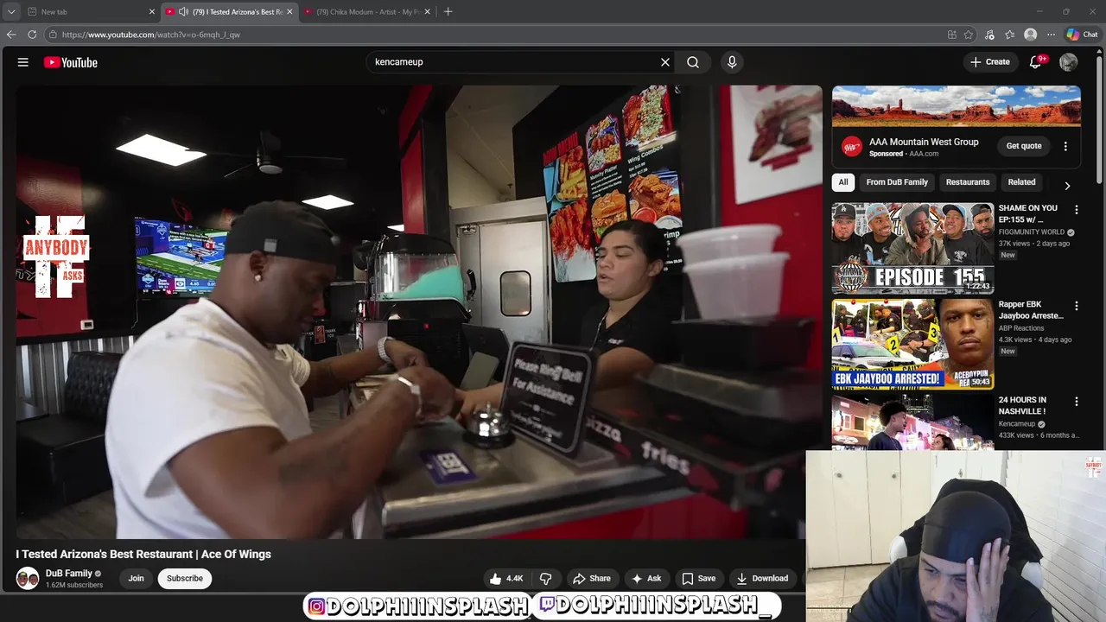This screenshot has height=622, width=1106.
Task: Reload the page with the refresh icon
Action: 32,35
